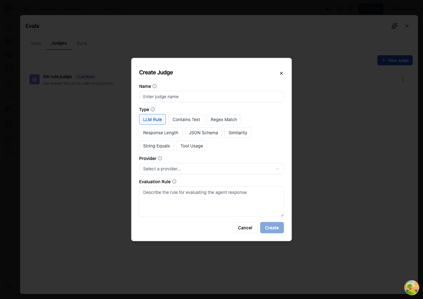Switch to the Tests tab
This screenshot has width=423, height=299.
[35, 43]
